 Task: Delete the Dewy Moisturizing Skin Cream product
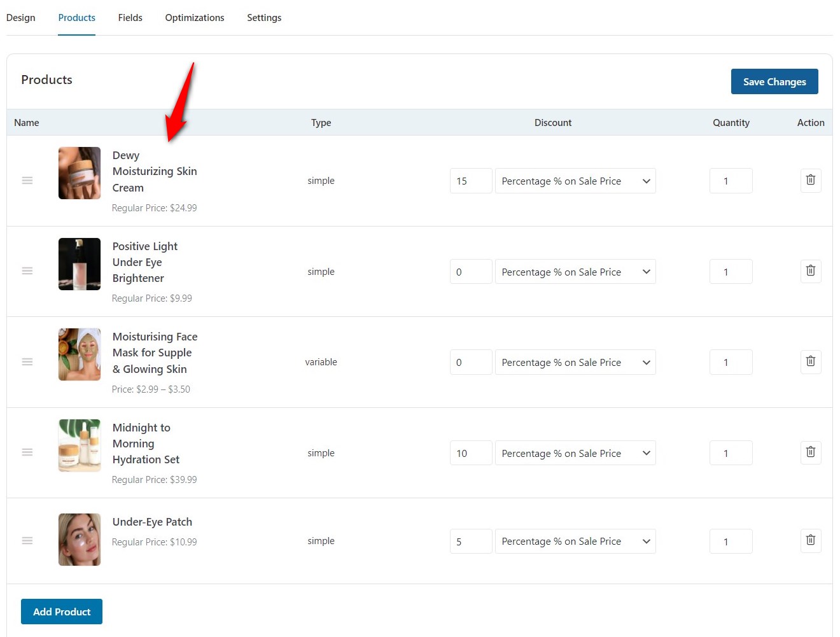tap(811, 180)
